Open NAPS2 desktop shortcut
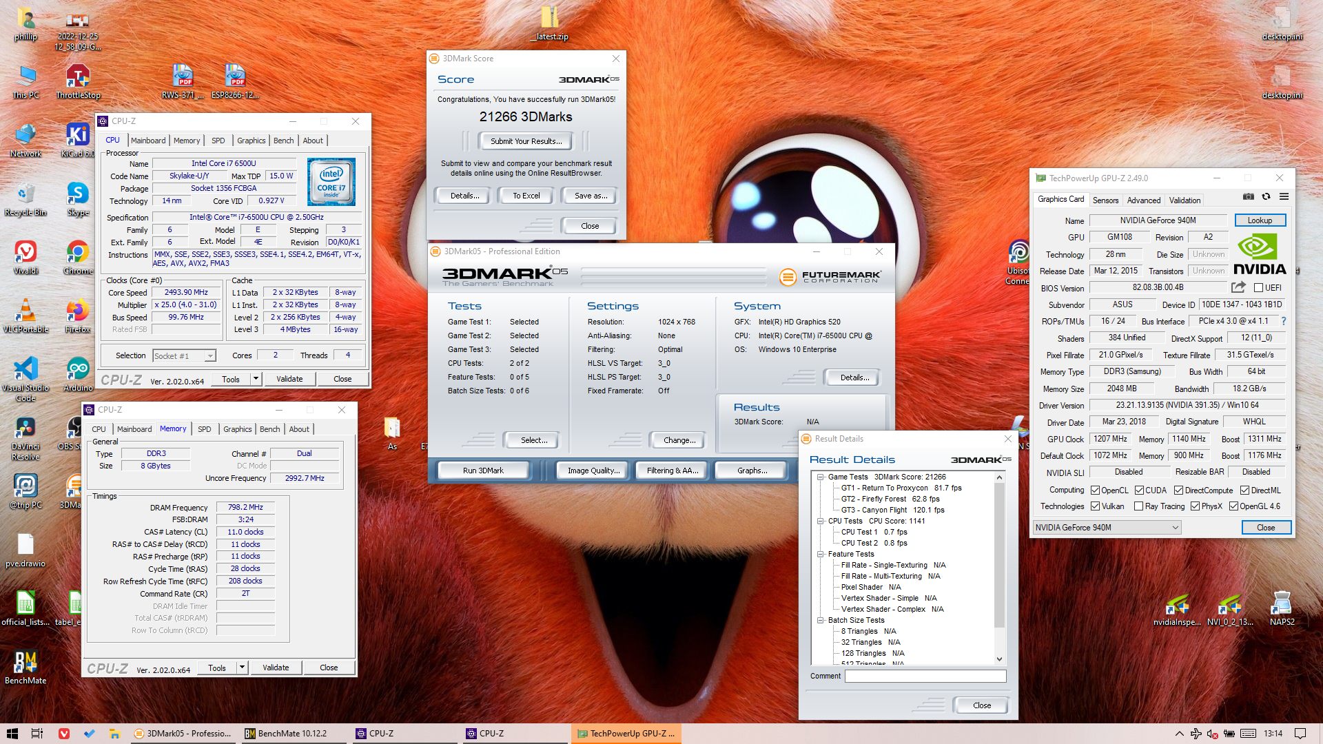Viewport: 1323px width, 744px height. click(x=1282, y=608)
